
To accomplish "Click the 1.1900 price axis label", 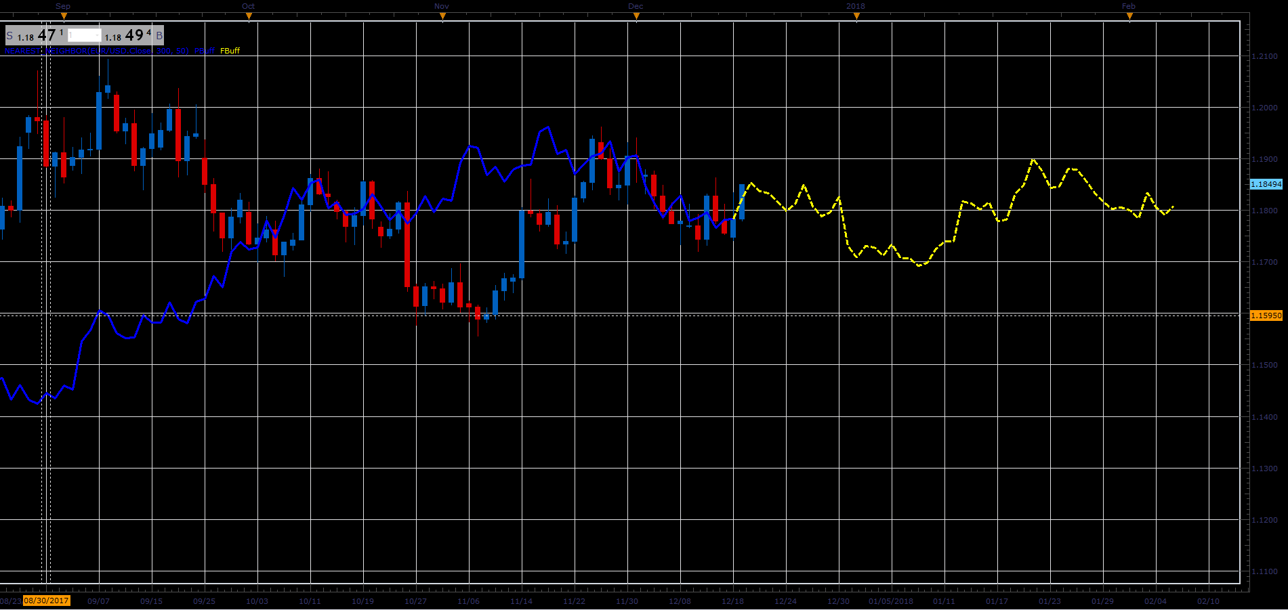I will (1264, 160).
